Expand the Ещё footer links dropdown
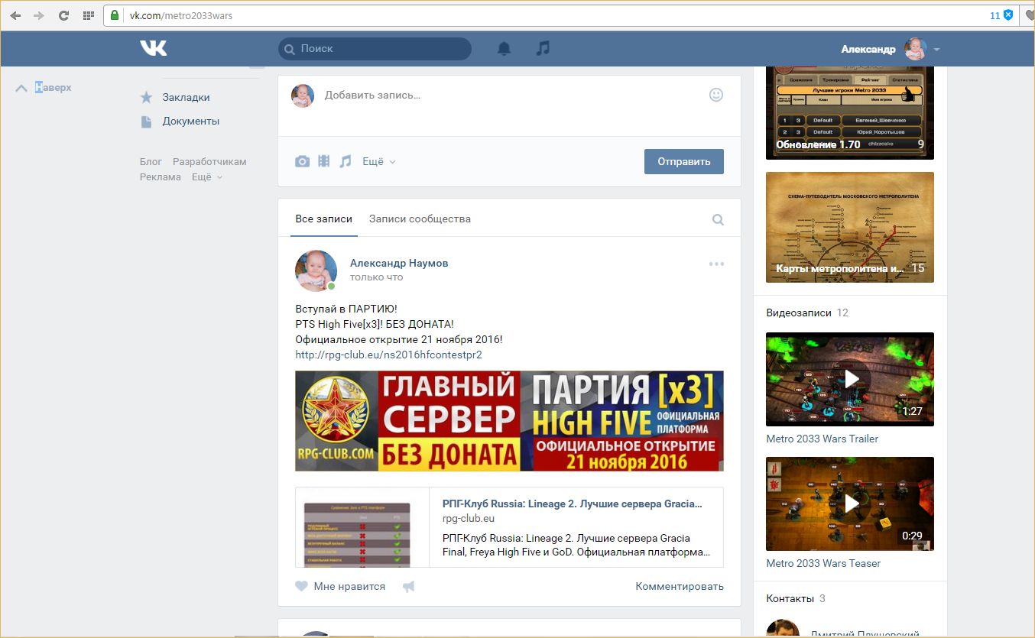Screen dimensions: 1035x638 pyautogui.click(x=207, y=177)
